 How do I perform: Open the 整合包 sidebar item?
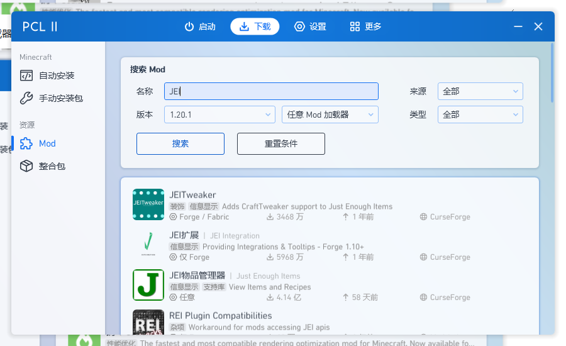click(52, 166)
